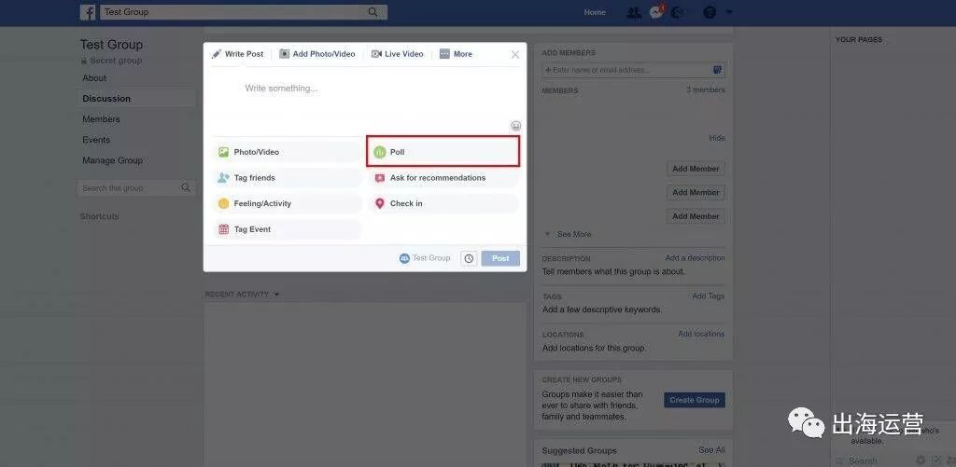956x467 pixels.
Task: Click the Create Group button
Action: pos(695,400)
